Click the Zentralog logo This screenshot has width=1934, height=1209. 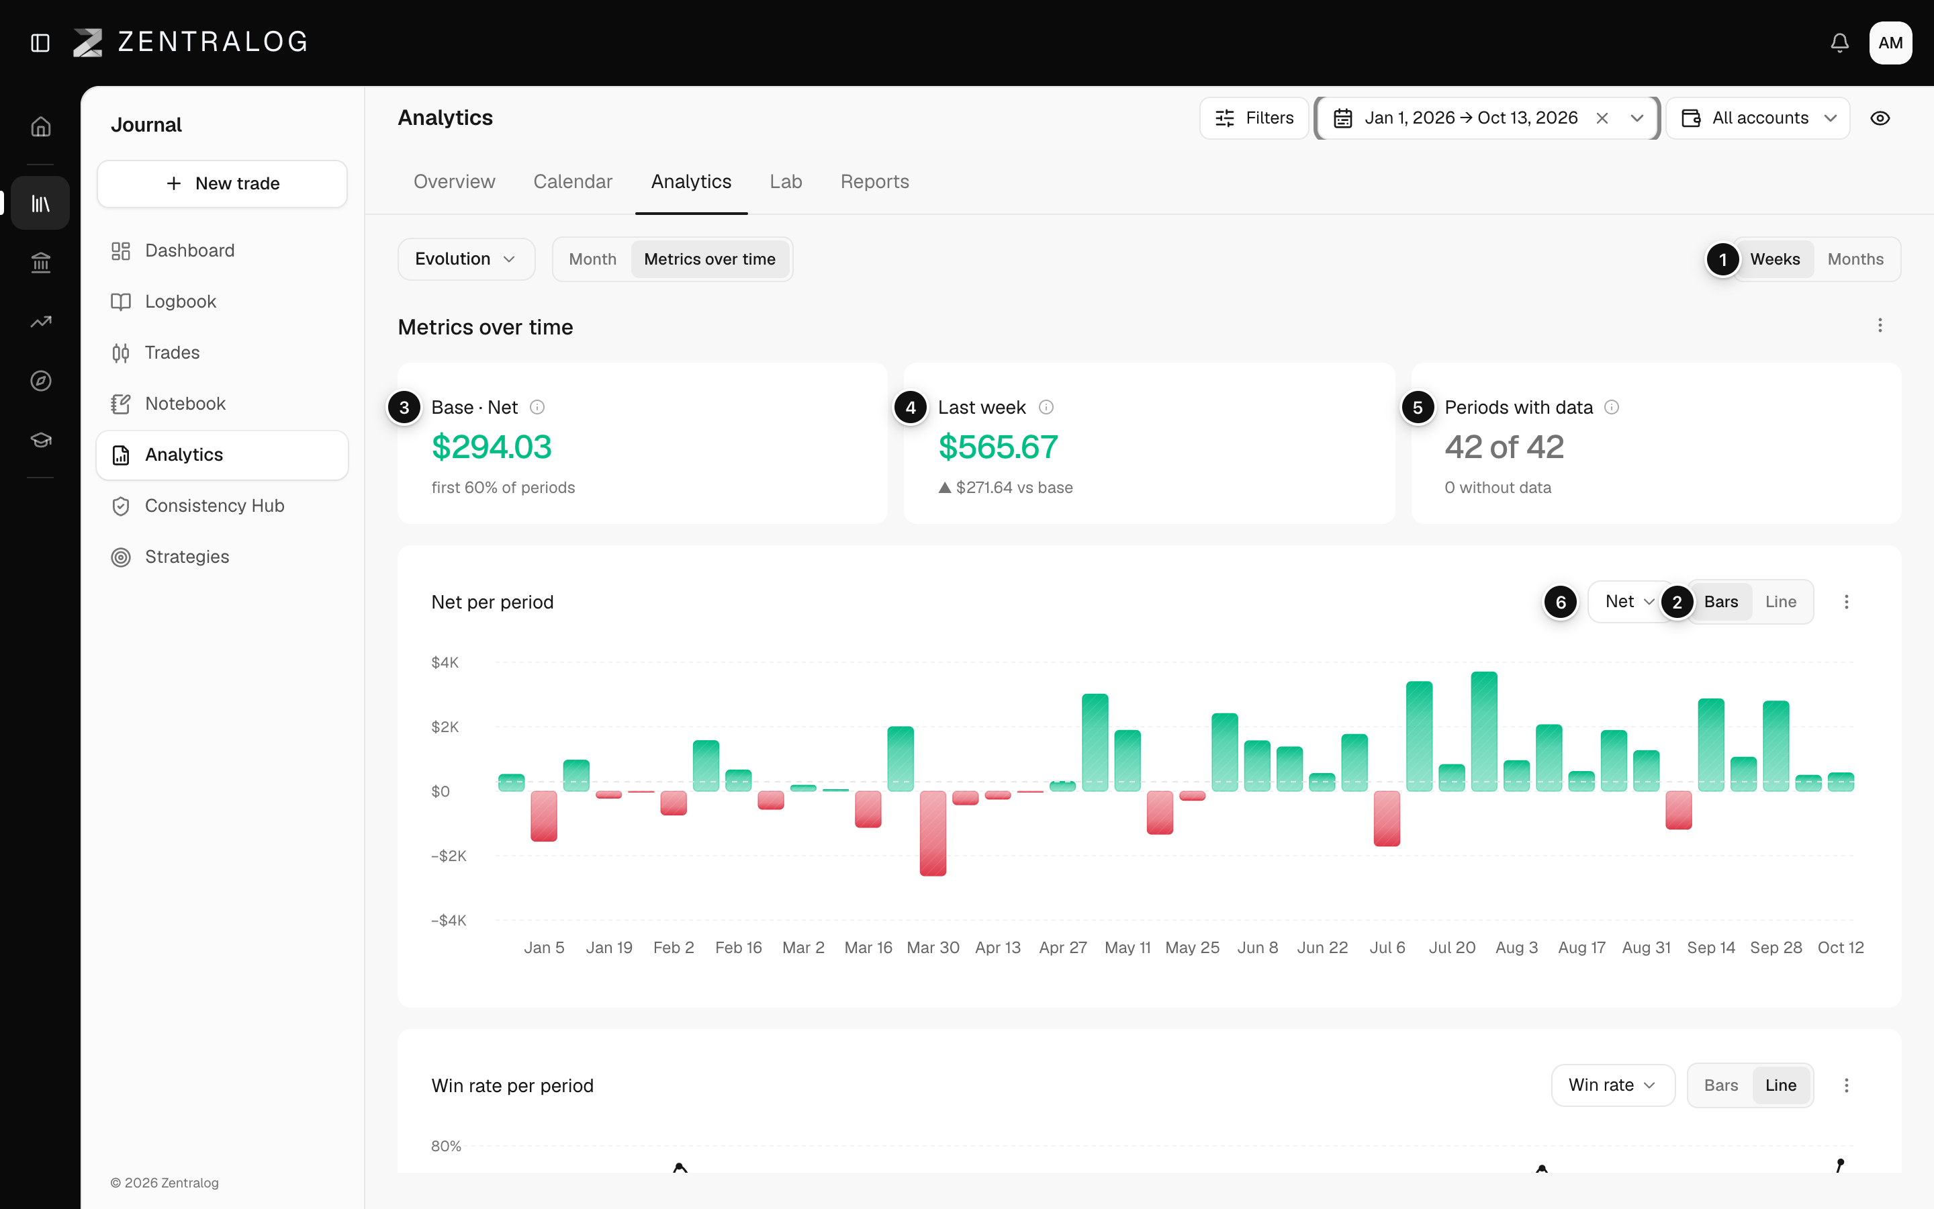click(x=190, y=42)
